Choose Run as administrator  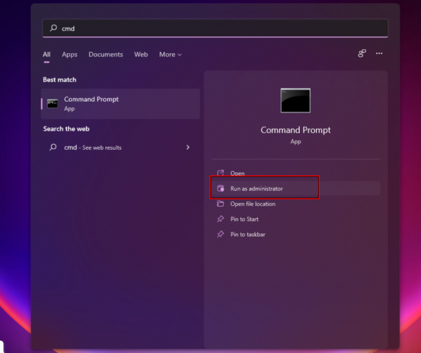point(256,188)
